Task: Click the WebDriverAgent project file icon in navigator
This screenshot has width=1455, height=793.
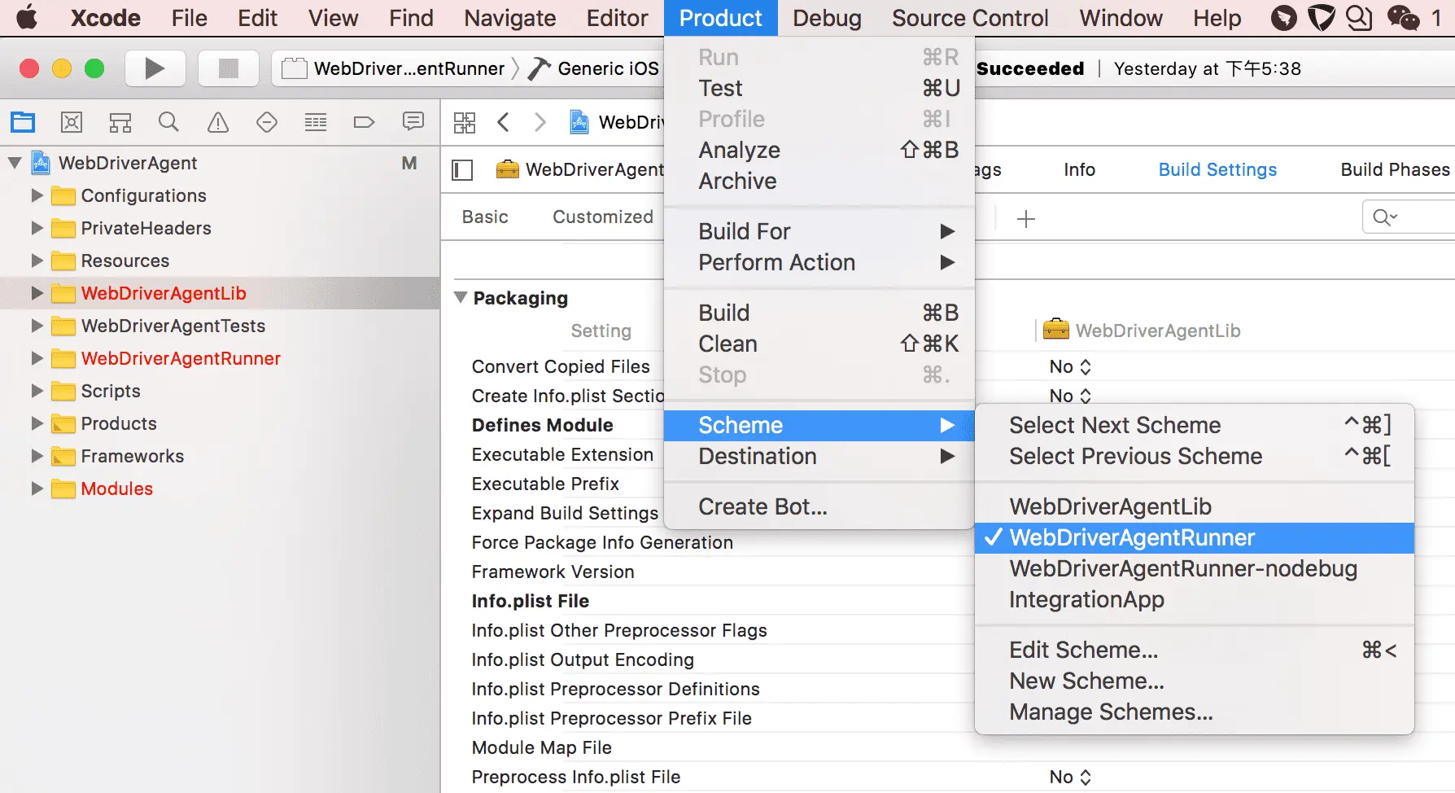Action: point(42,163)
